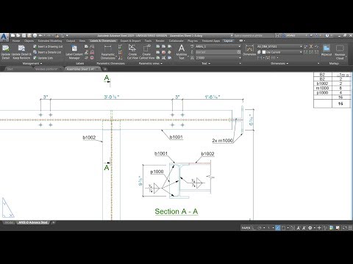Viewport: 353px width, 264px height.
Task: Toggle PAPER space button in status bar
Action: [x=246, y=228]
